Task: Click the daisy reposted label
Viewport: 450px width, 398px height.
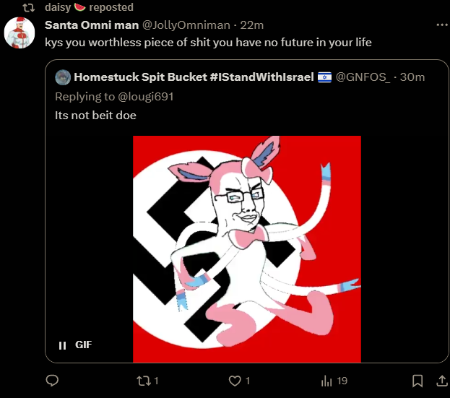Action: click(89, 7)
